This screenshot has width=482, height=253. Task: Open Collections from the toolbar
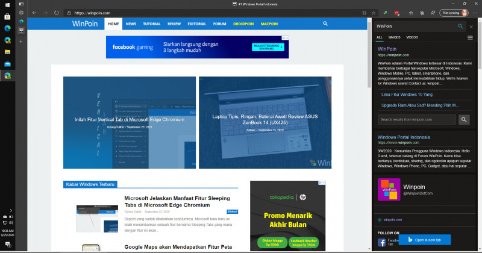pyautogui.click(x=422, y=13)
